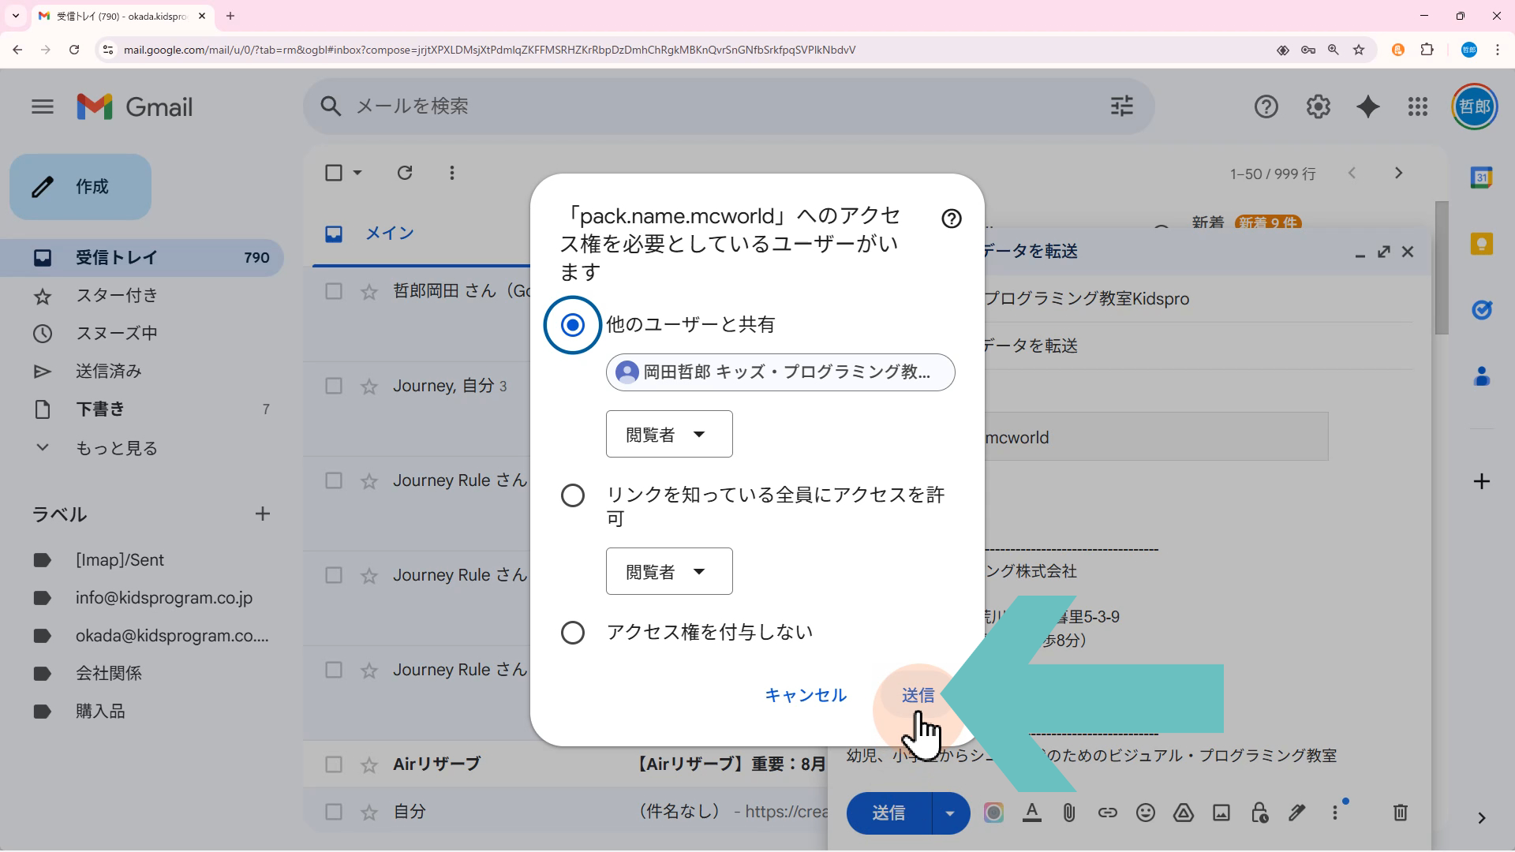1515x852 pixels.
Task: Select 他のユーザーと共有 radio button
Action: pos(573,325)
